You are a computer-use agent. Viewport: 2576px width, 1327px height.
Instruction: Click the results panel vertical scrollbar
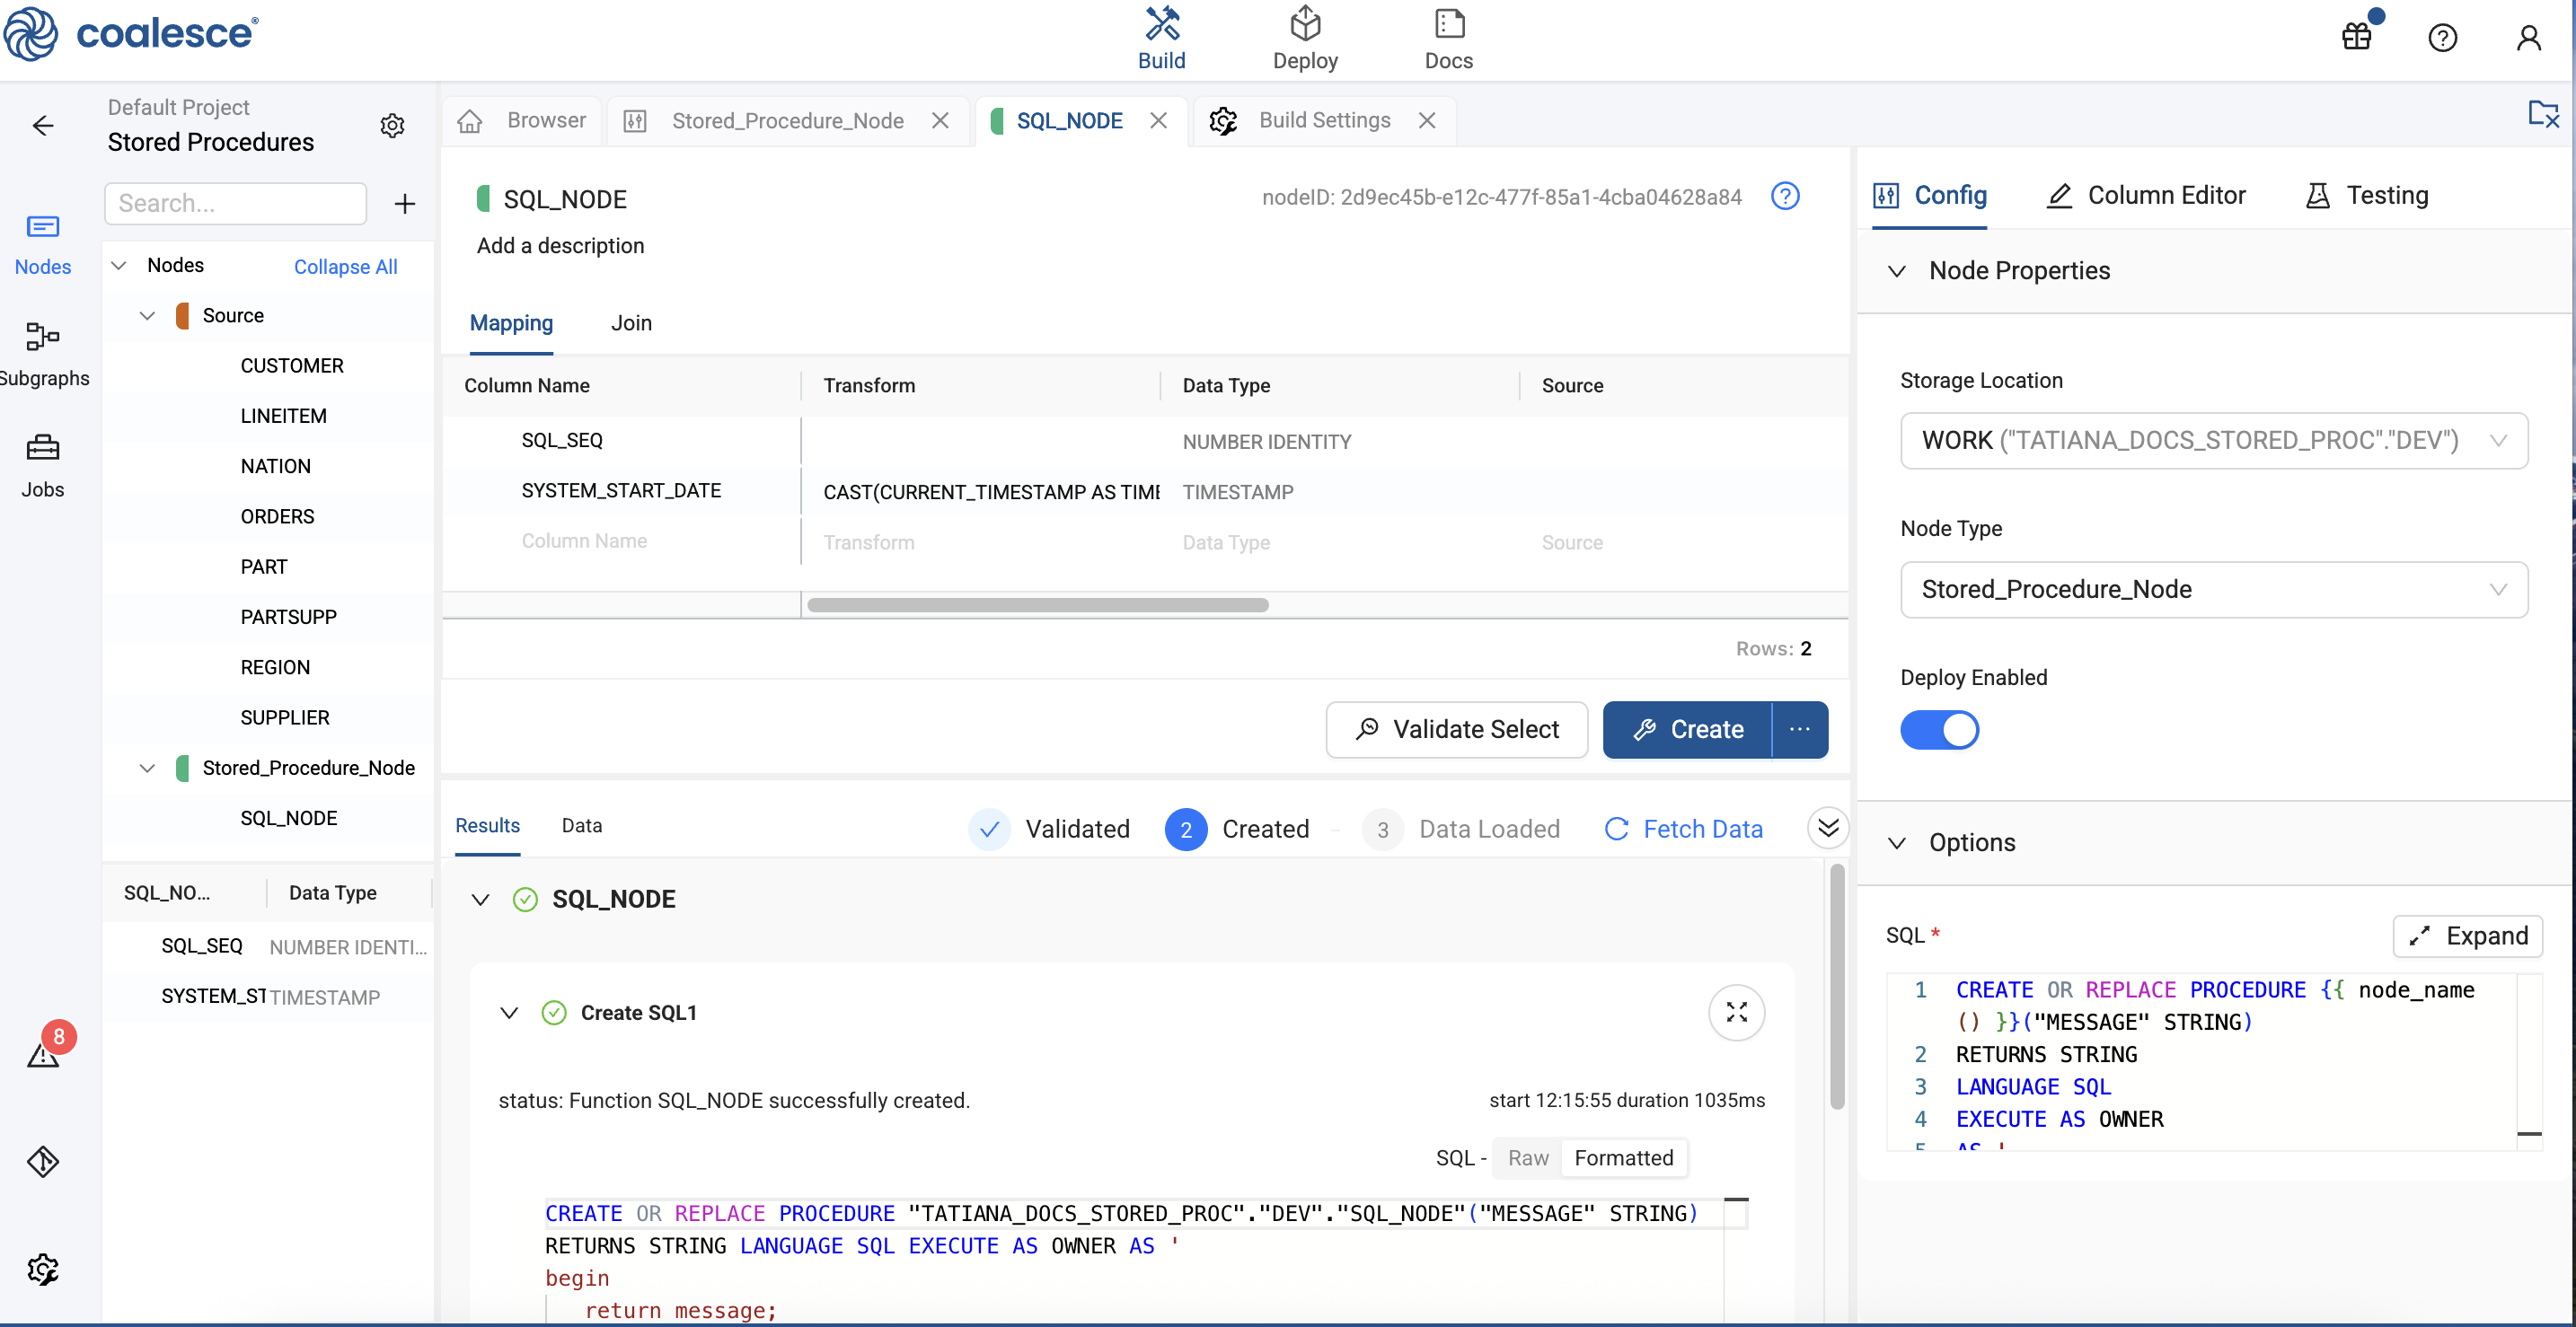tap(1836, 988)
